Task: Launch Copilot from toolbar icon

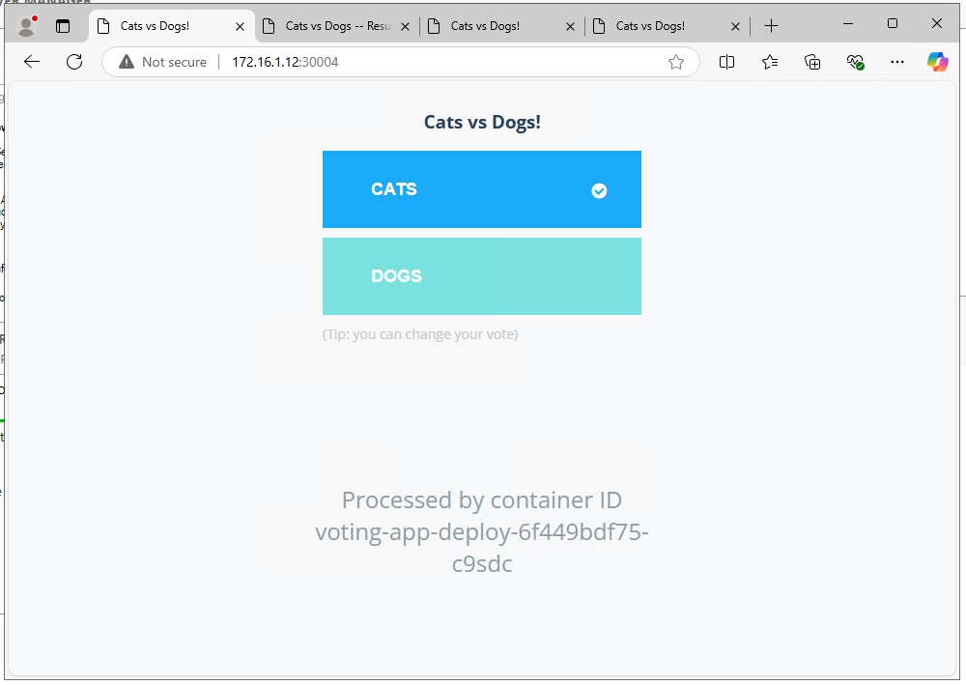Action: coord(937,62)
